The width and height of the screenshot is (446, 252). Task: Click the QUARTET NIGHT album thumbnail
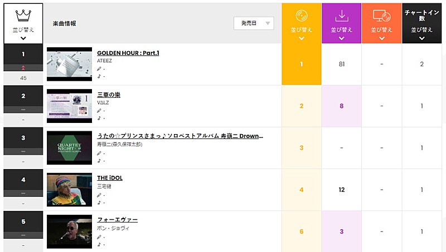tap(69, 148)
